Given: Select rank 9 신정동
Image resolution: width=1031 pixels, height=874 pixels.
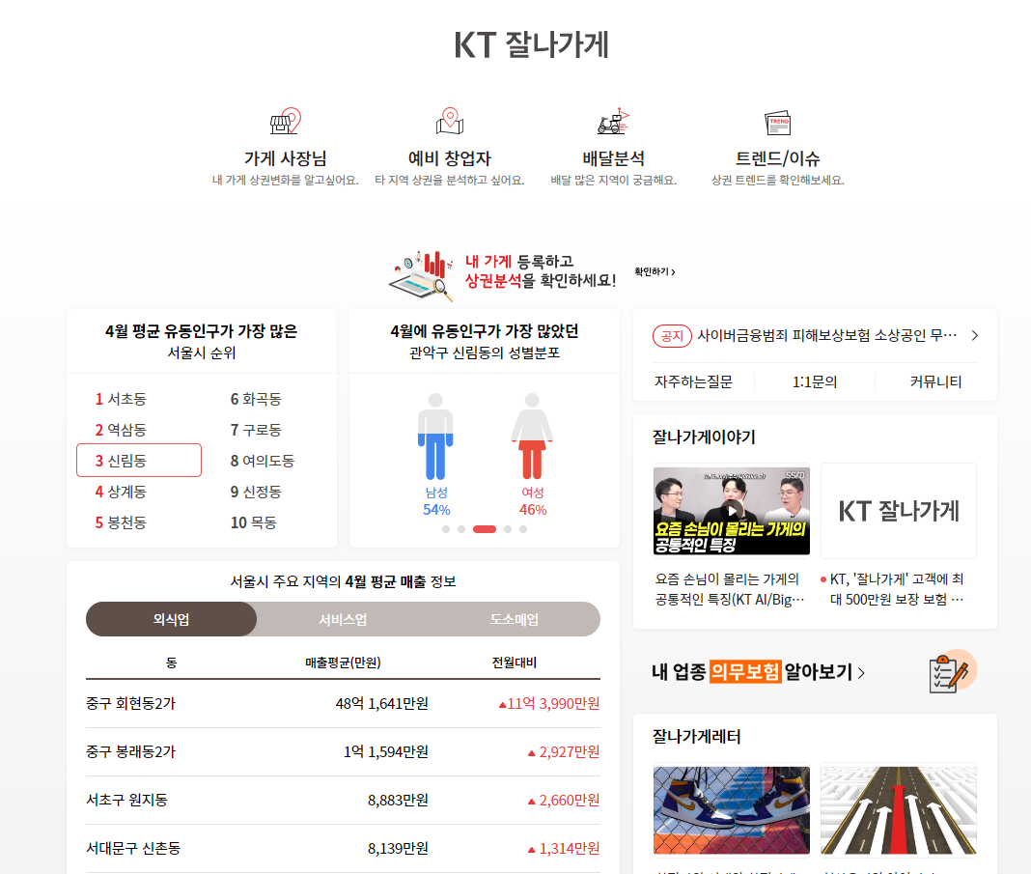Looking at the screenshot, I should click(x=256, y=492).
